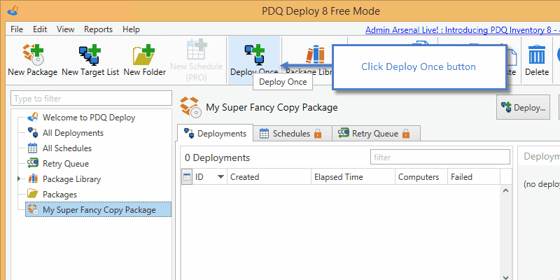The height and width of the screenshot is (280, 560).
Task: Click the deployments list scroll-up arrow
Action: [x=505, y=190]
